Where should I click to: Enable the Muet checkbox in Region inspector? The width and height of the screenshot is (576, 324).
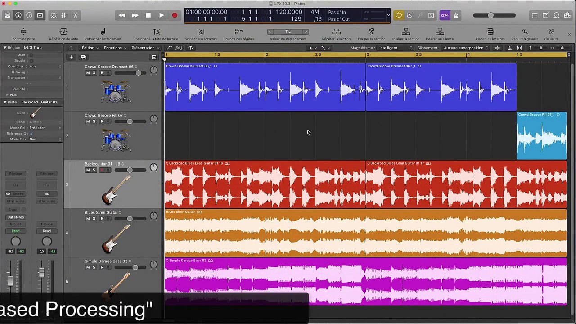pos(31,55)
